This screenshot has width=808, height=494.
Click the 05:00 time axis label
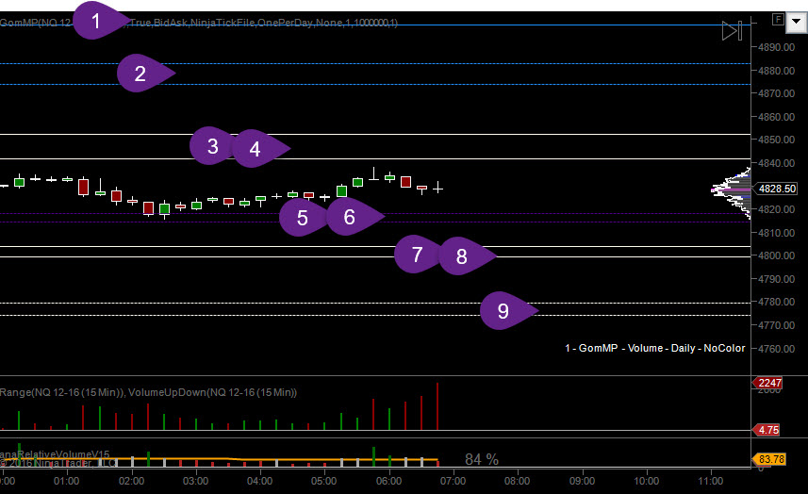324,481
